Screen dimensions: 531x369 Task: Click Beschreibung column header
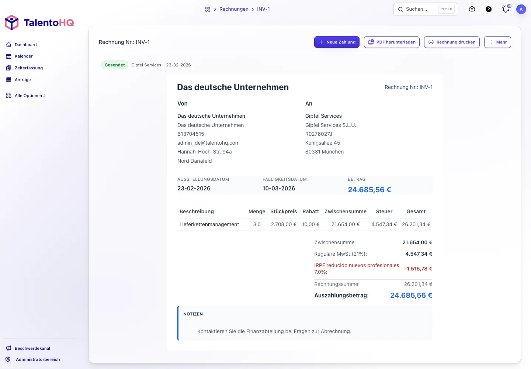(x=197, y=211)
